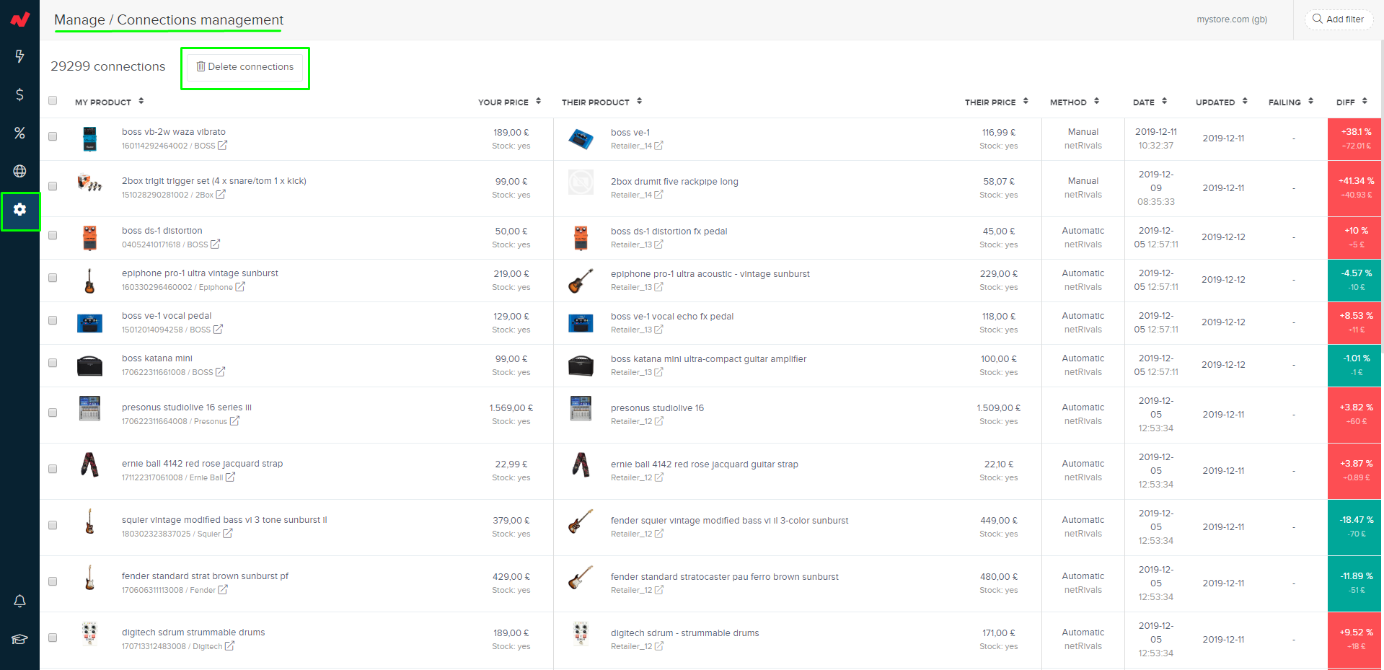This screenshot has height=670, width=1384.
Task: Select the ernie ball 4142 strap checkbox
Action: 53,469
